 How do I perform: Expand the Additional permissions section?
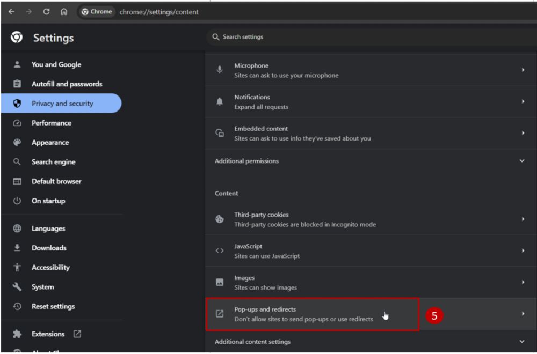point(521,161)
